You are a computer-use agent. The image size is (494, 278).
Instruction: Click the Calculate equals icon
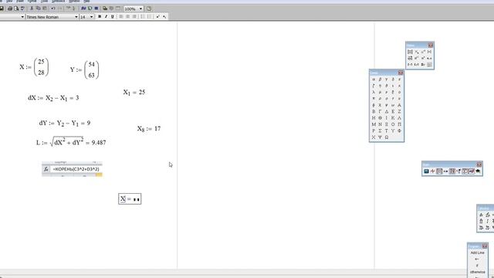click(96, 8)
